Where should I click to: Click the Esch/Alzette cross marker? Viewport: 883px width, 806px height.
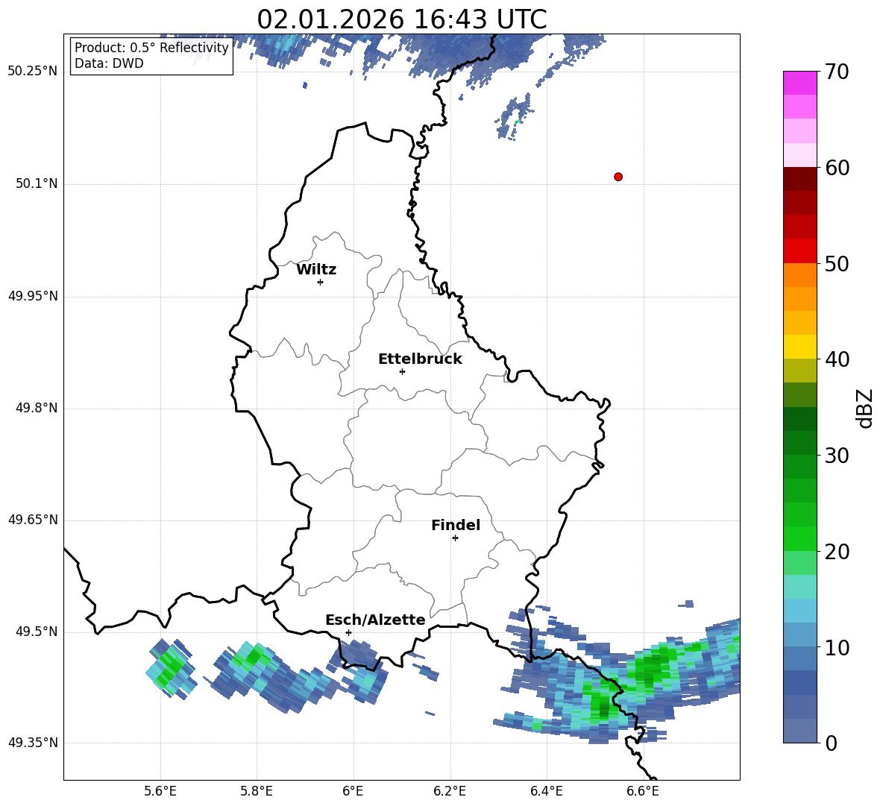pyautogui.click(x=348, y=632)
